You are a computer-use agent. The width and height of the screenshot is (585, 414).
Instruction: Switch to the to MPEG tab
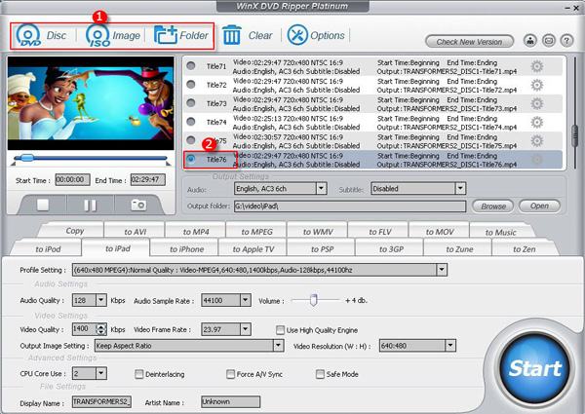256,232
